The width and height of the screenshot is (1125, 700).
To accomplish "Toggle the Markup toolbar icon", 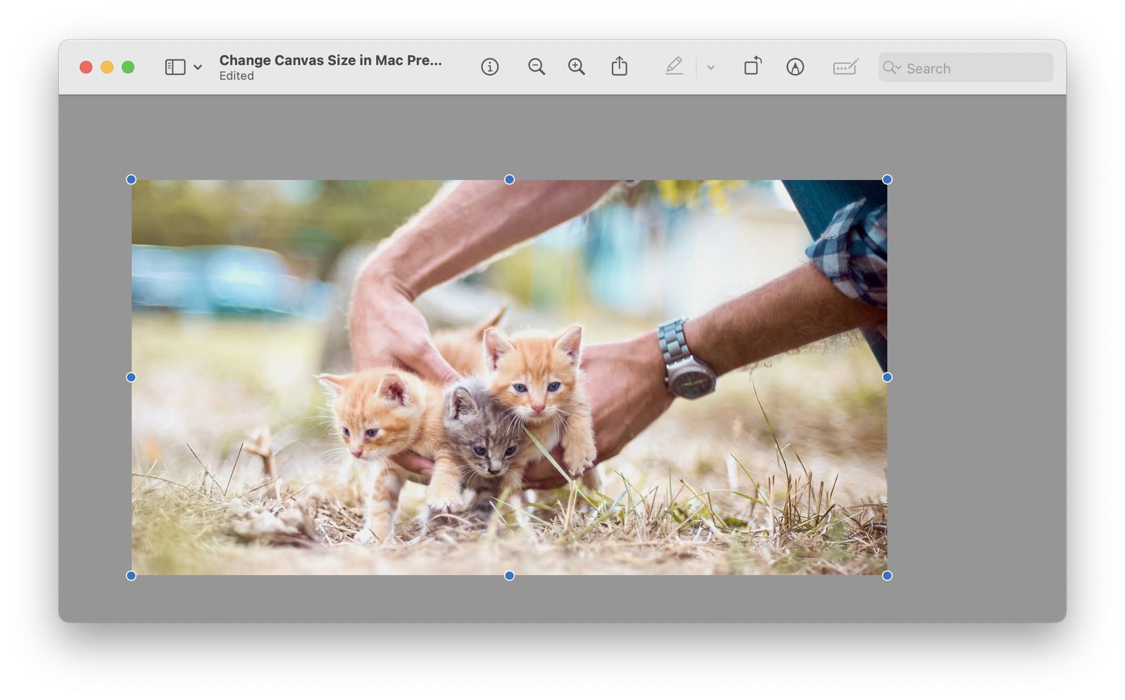I will 795,67.
